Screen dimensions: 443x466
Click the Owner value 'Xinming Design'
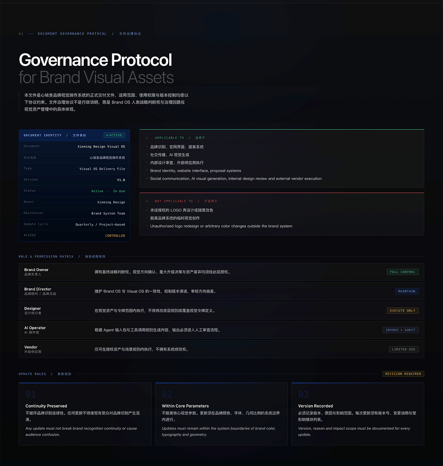[x=111, y=202]
